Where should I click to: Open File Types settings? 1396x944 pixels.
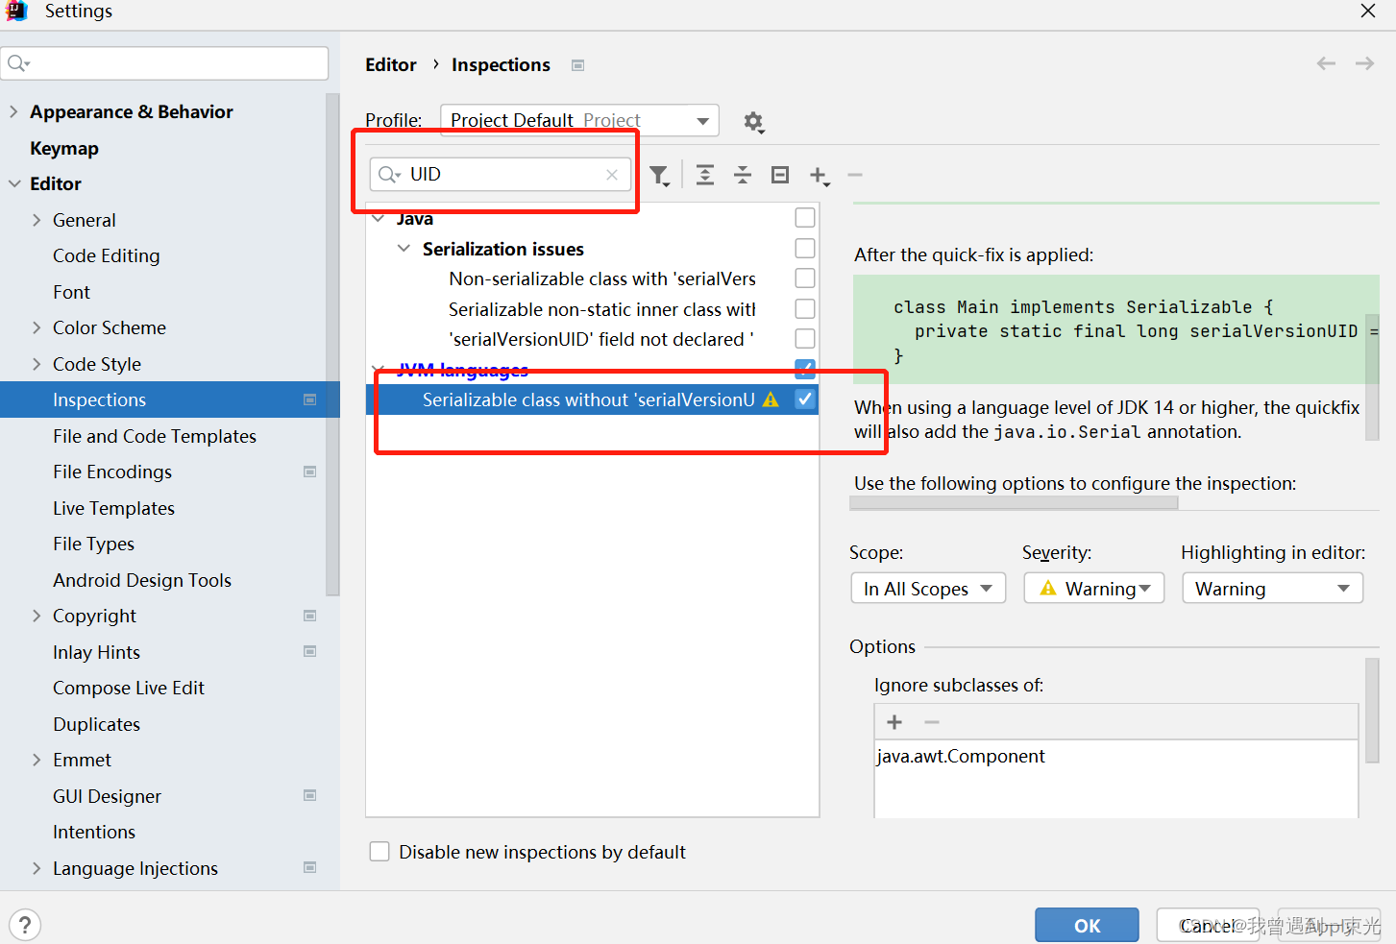93,544
